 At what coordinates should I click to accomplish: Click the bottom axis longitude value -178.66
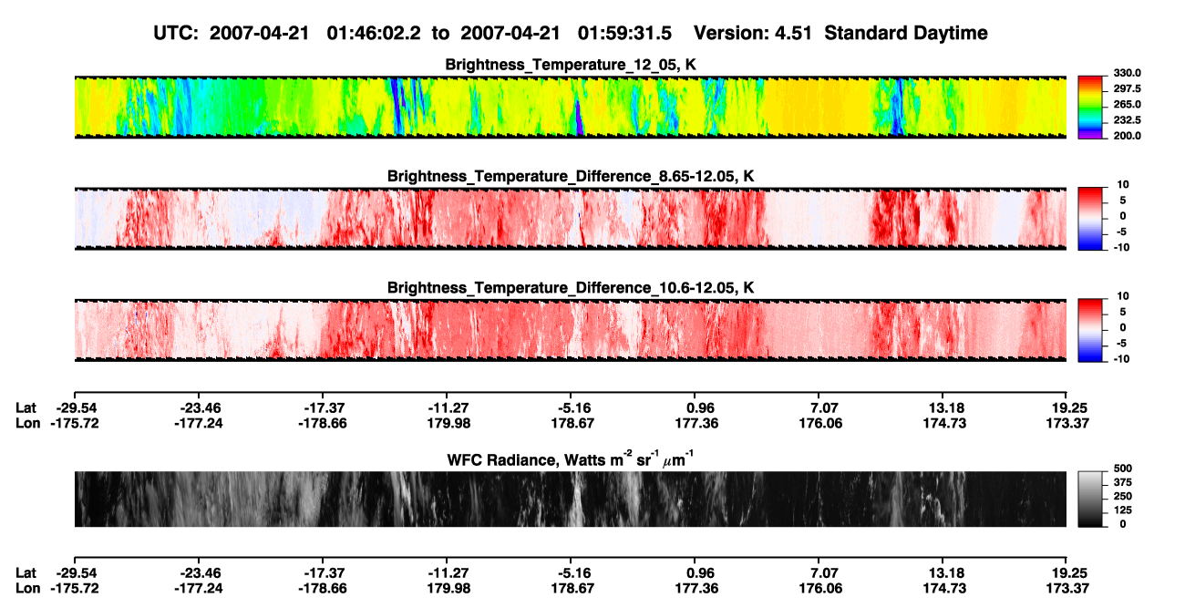[324, 589]
